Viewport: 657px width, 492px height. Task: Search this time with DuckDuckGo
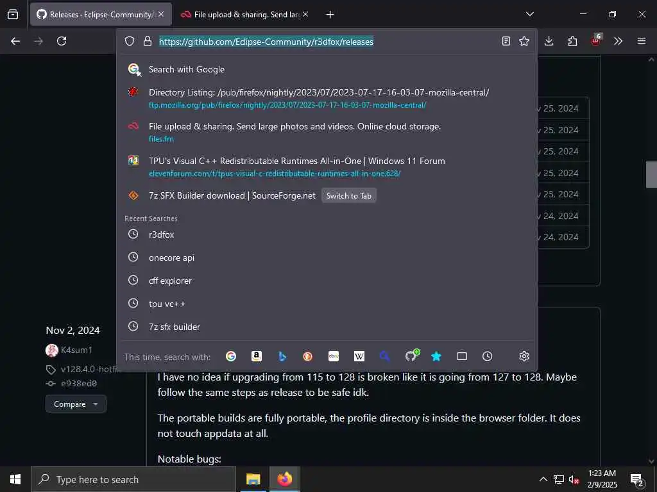pyautogui.click(x=307, y=356)
